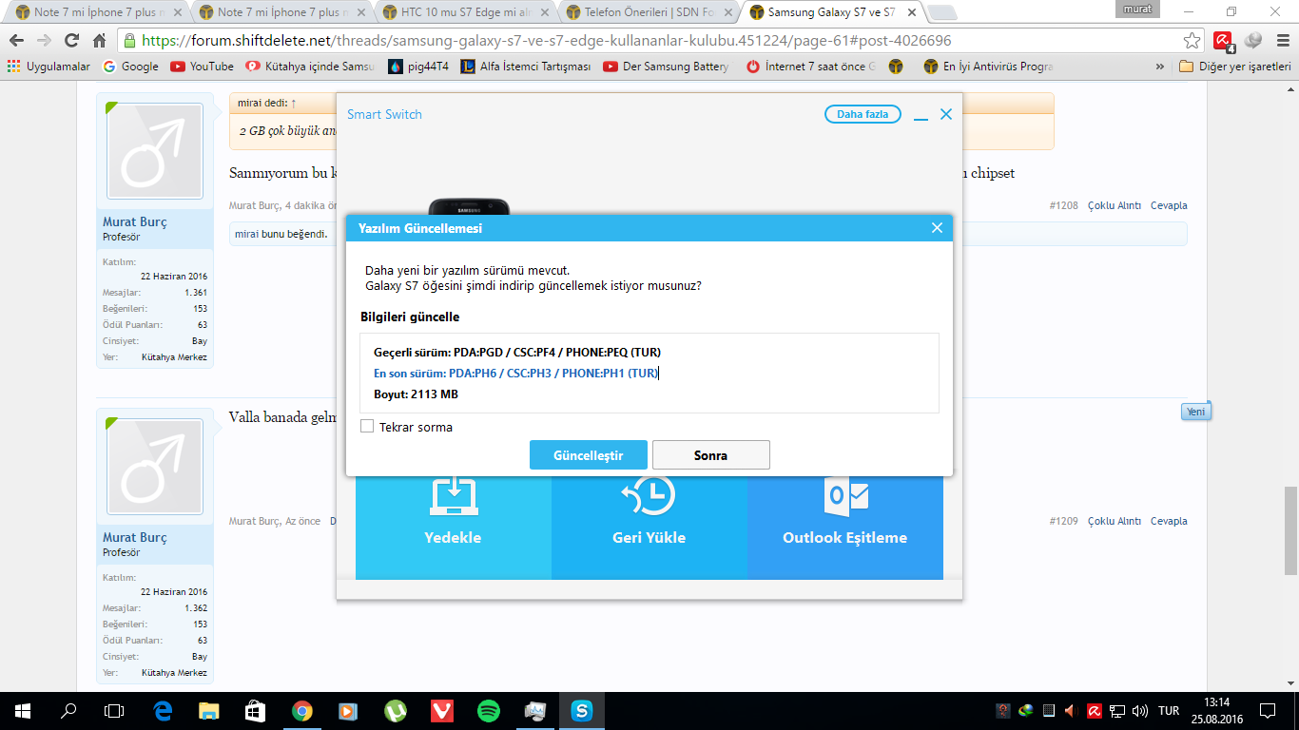Click the 'En son sürüm' version line

[x=515, y=374]
